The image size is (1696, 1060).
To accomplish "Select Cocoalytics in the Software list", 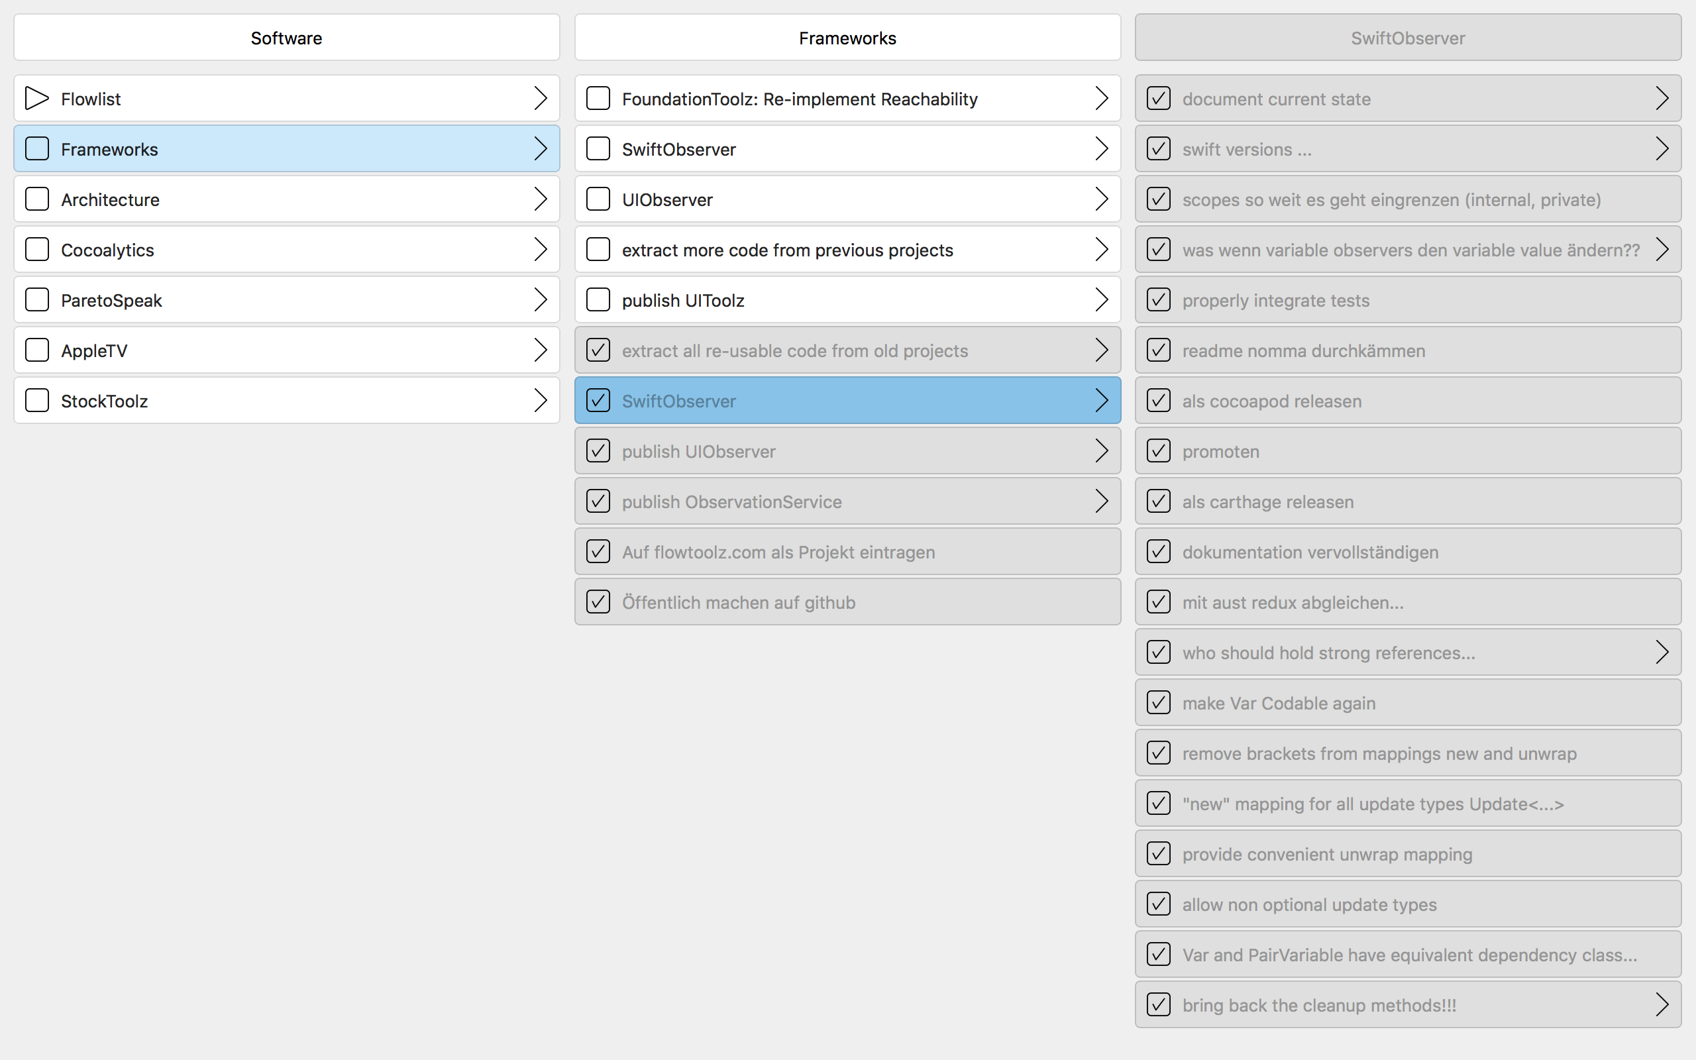I will [284, 249].
